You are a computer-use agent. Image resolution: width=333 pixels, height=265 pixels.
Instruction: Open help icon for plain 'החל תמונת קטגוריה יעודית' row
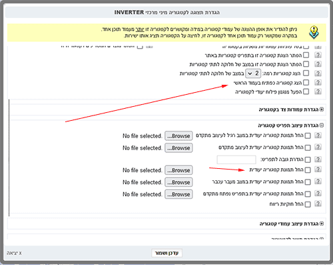tap(318, 170)
